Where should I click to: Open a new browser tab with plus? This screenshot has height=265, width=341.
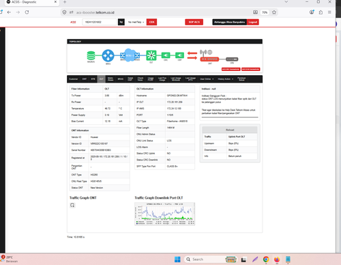(65, 2)
